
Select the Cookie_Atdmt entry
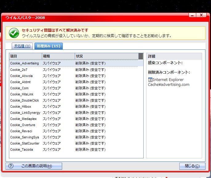[76, 82]
